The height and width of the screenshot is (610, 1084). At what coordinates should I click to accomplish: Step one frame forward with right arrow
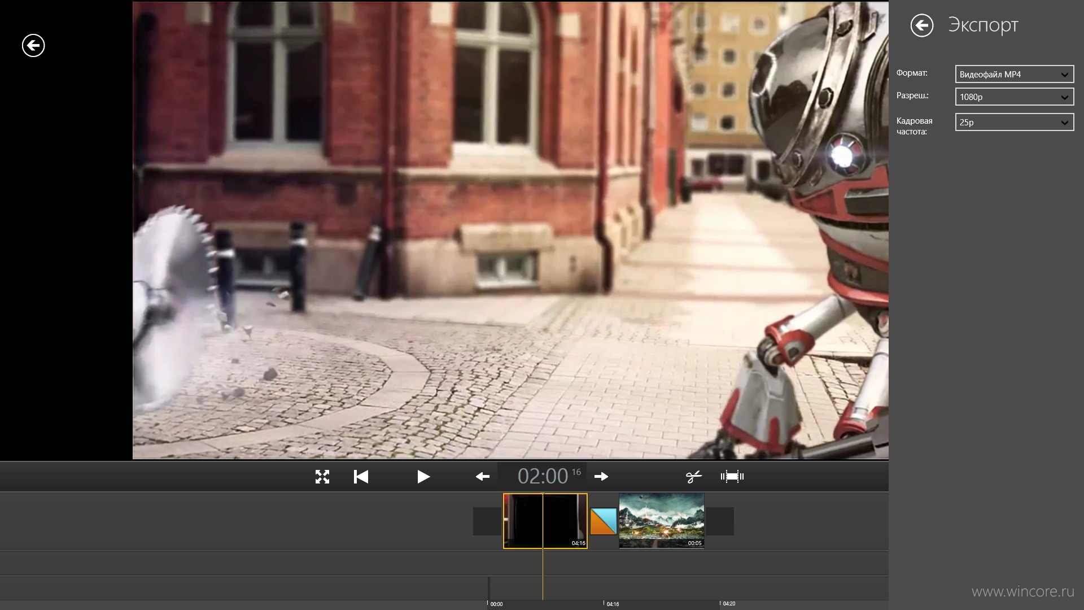click(601, 477)
